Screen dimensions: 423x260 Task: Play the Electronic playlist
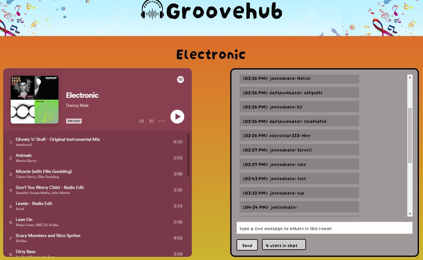(177, 117)
